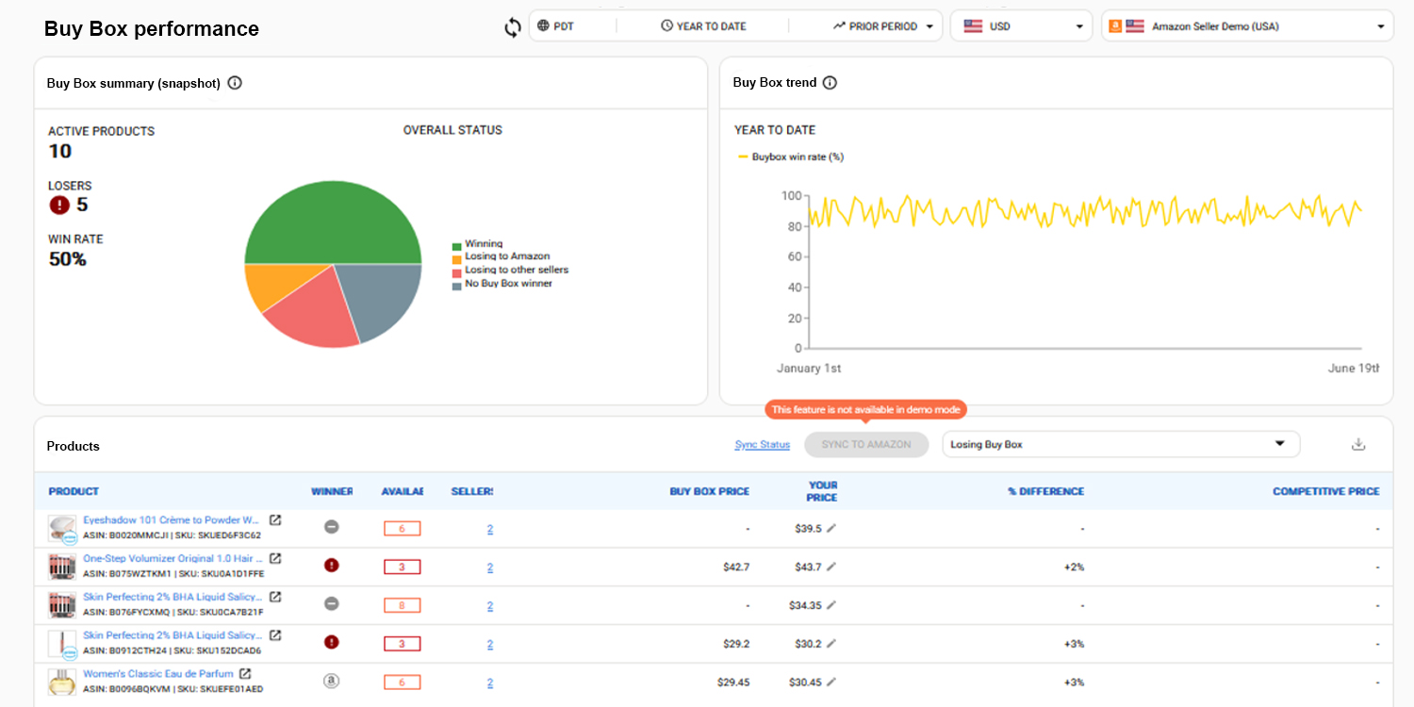The width and height of the screenshot is (1414, 707).
Task: Sort by Buy Box Price column header
Action: point(709,491)
